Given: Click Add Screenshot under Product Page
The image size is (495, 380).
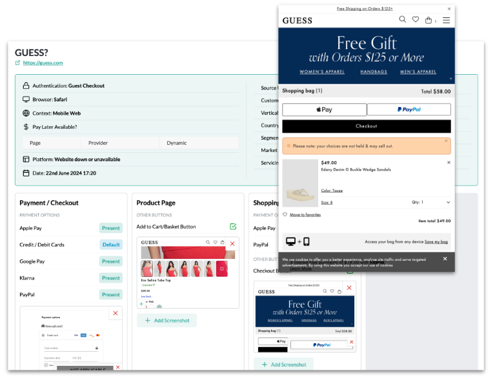Looking at the screenshot, I should 167,321.
